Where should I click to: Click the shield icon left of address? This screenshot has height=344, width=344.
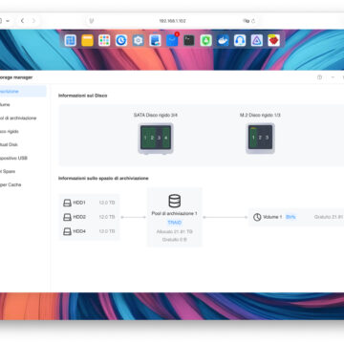tap(92, 21)
